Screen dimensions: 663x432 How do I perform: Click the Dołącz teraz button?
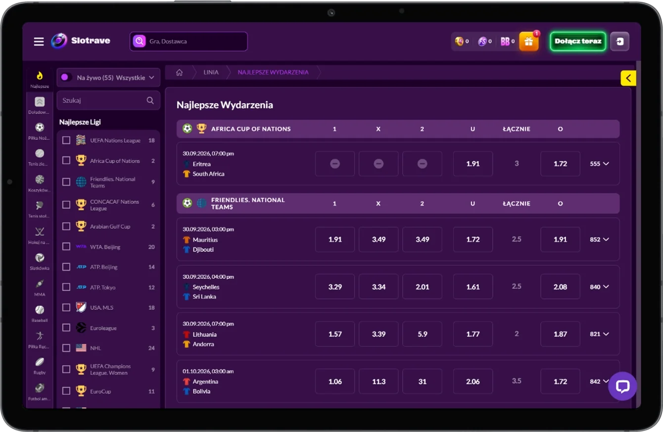(x=578, y=42)
